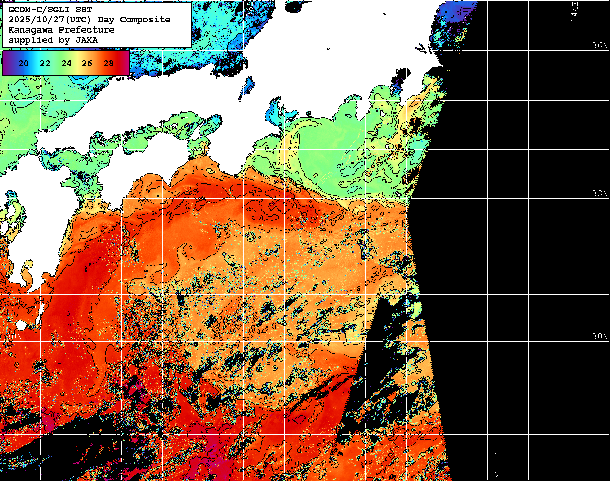Select the 24 value on the color bar
The height and width of the screenshot is (481, 610).
[x=66, y=63]
